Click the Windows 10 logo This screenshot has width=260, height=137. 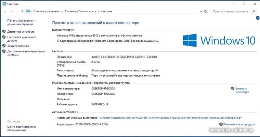tap(219, 40)
